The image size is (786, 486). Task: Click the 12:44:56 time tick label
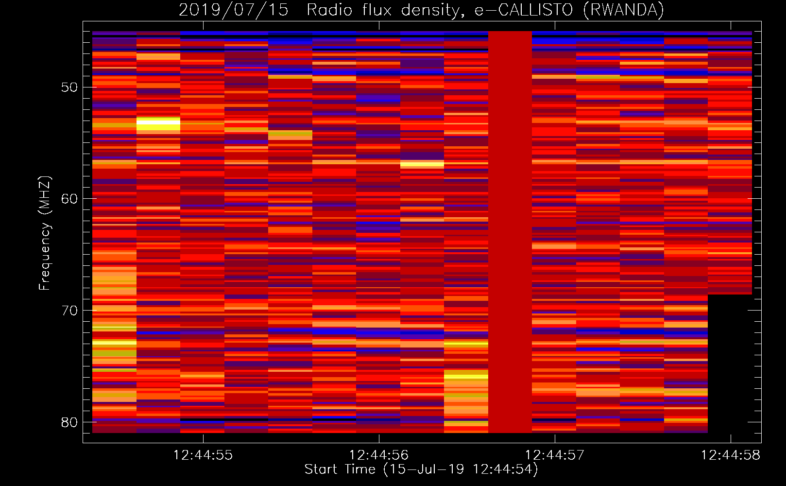tap(379, 455)
